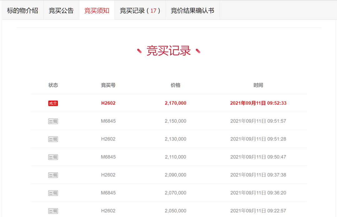Image resolution: width=337 pixels, height=217 pixels.
Task: Click the 出局 badge beside the 2,070,000 bid
Action: (x=53, y=193)
